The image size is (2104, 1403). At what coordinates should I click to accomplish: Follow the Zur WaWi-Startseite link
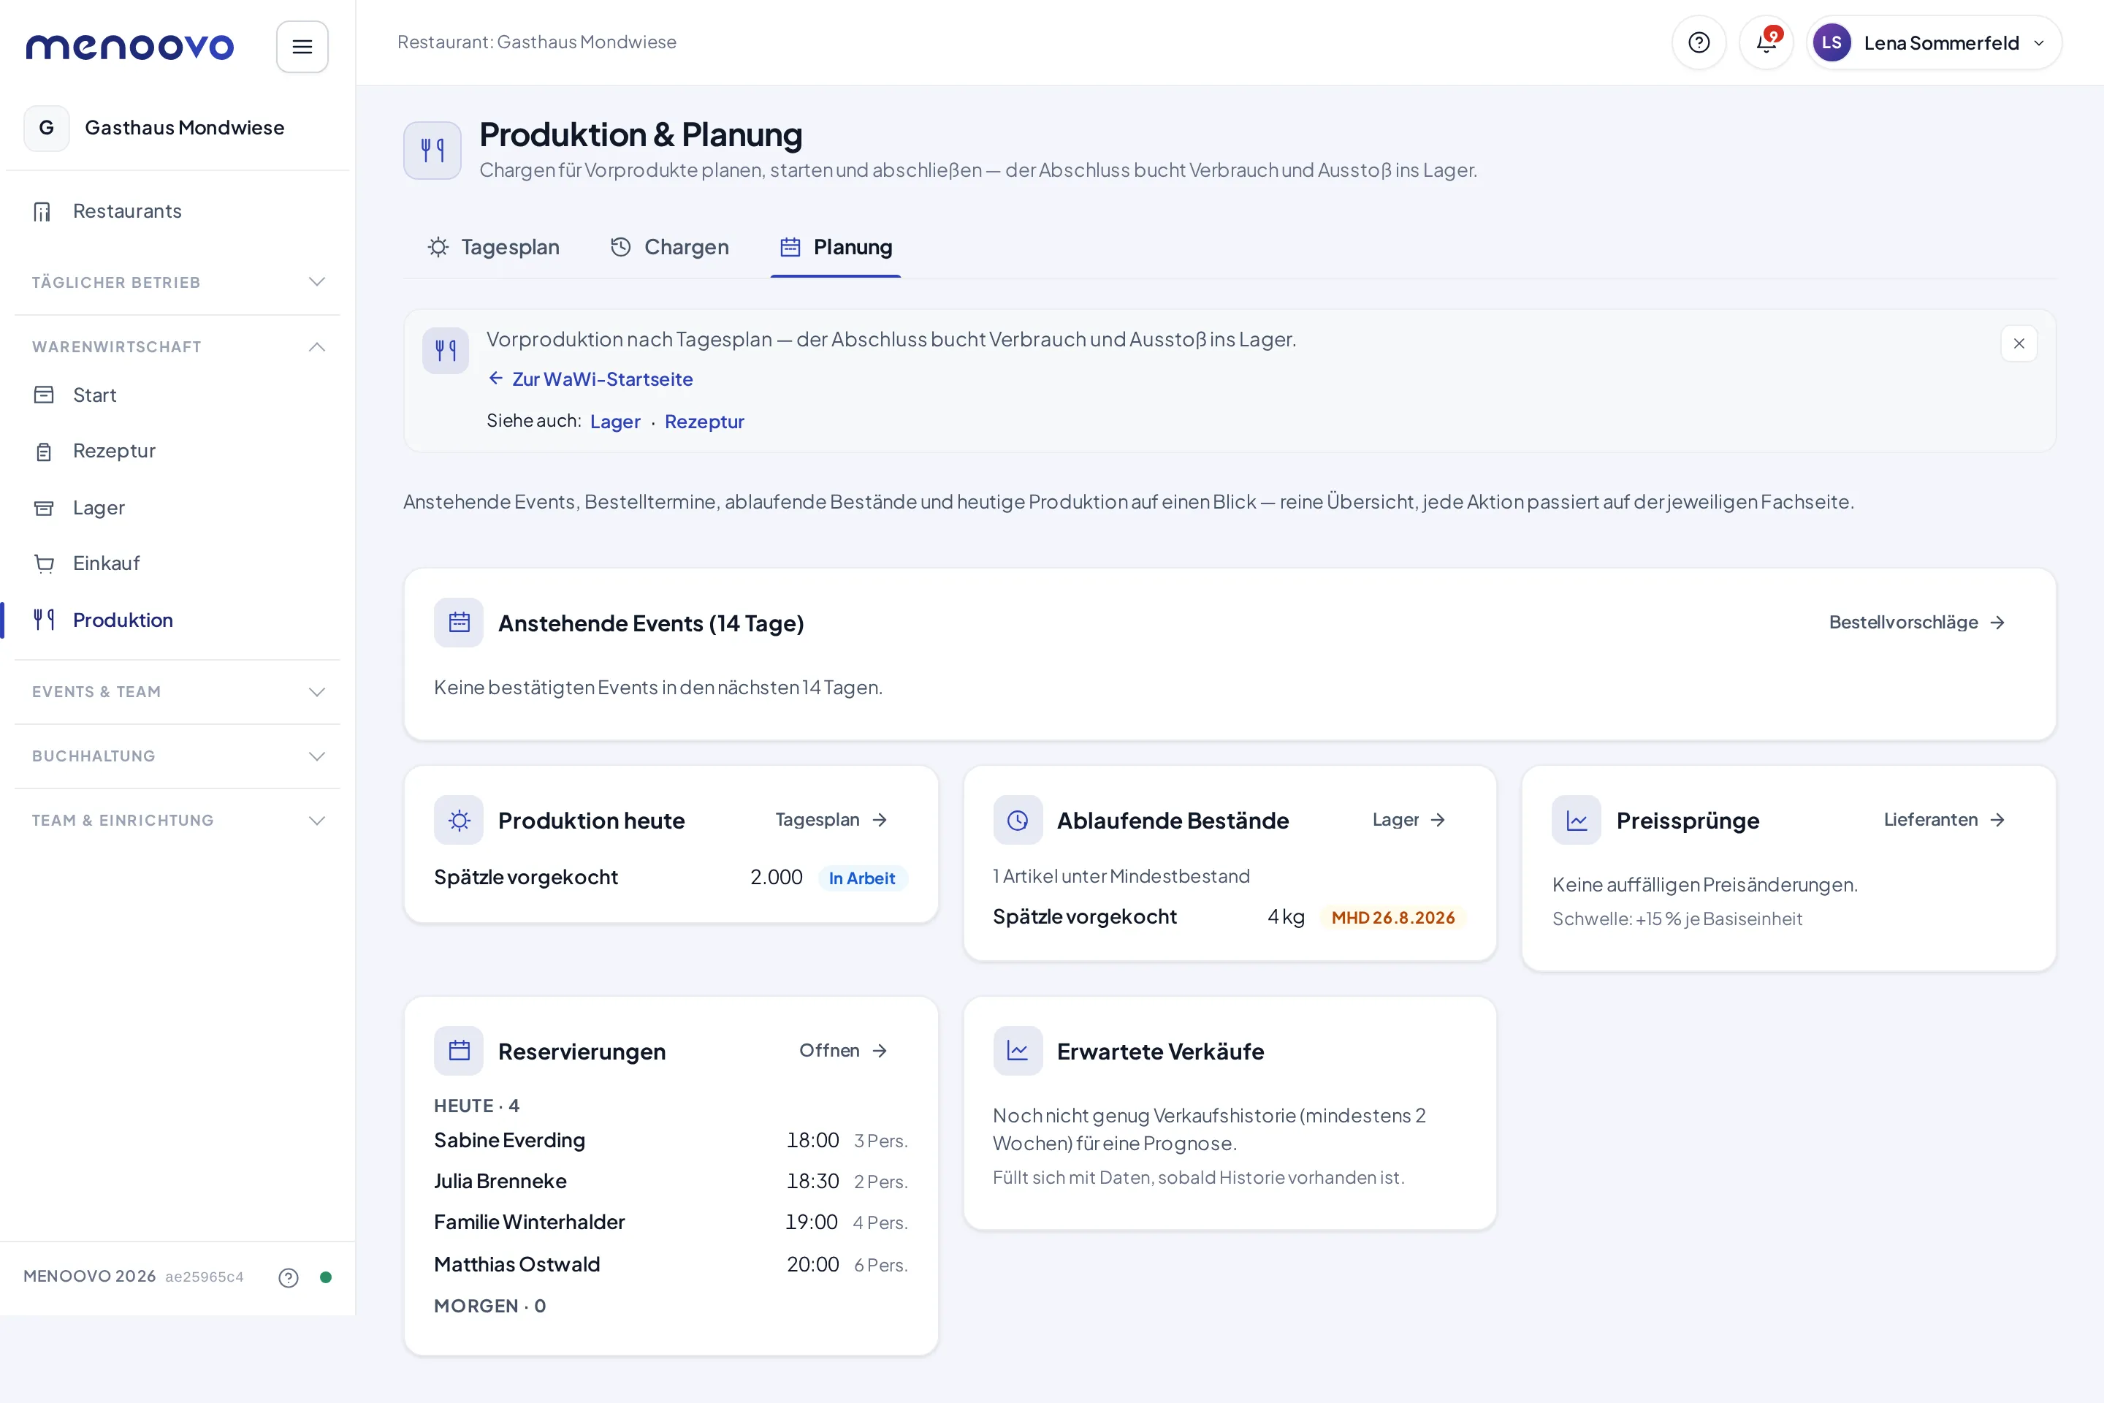click(590, 379)
